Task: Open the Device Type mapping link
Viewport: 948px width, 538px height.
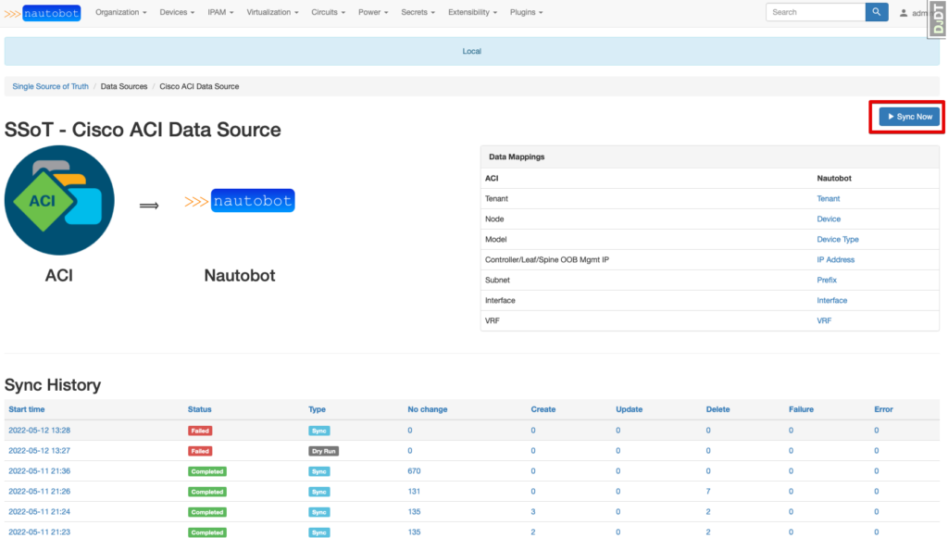Action: pos(837,240)
